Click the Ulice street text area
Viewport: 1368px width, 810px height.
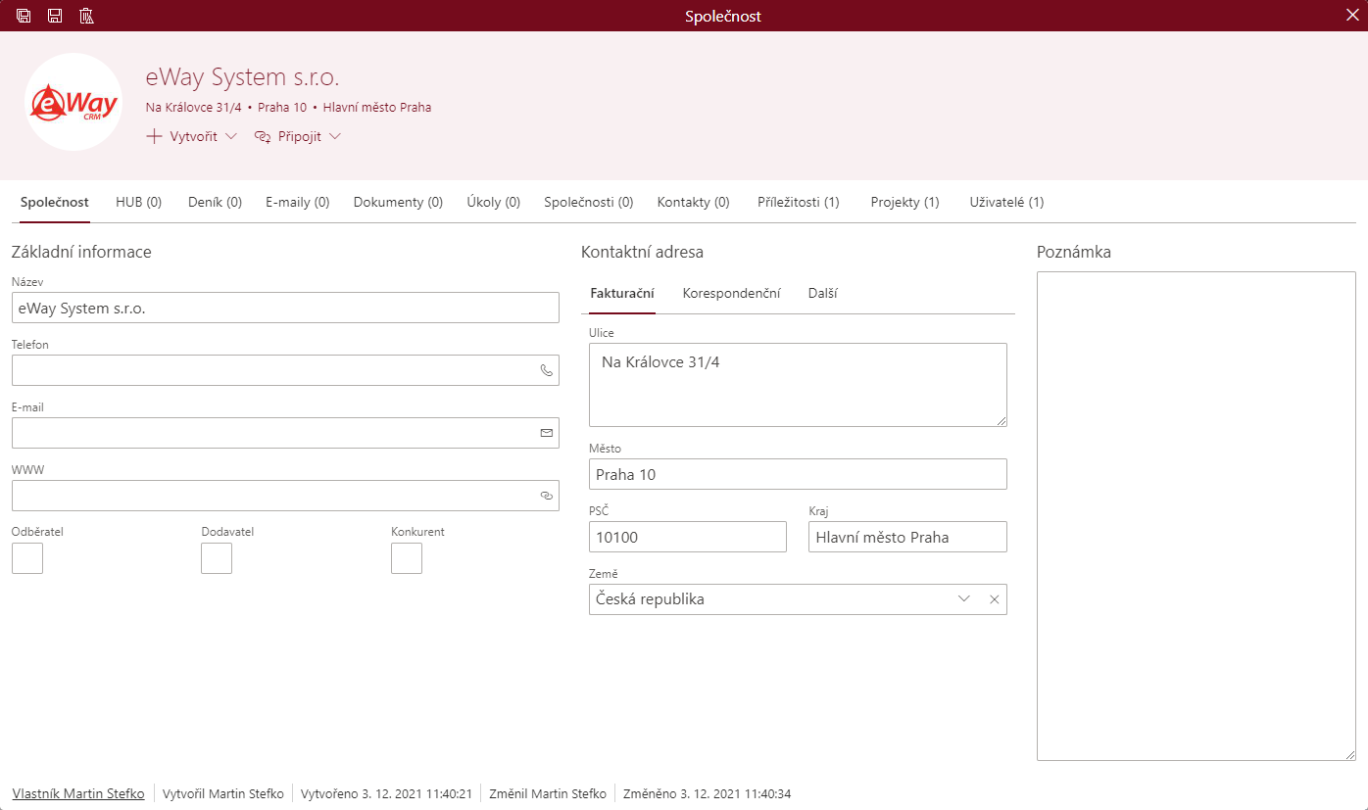798,385
